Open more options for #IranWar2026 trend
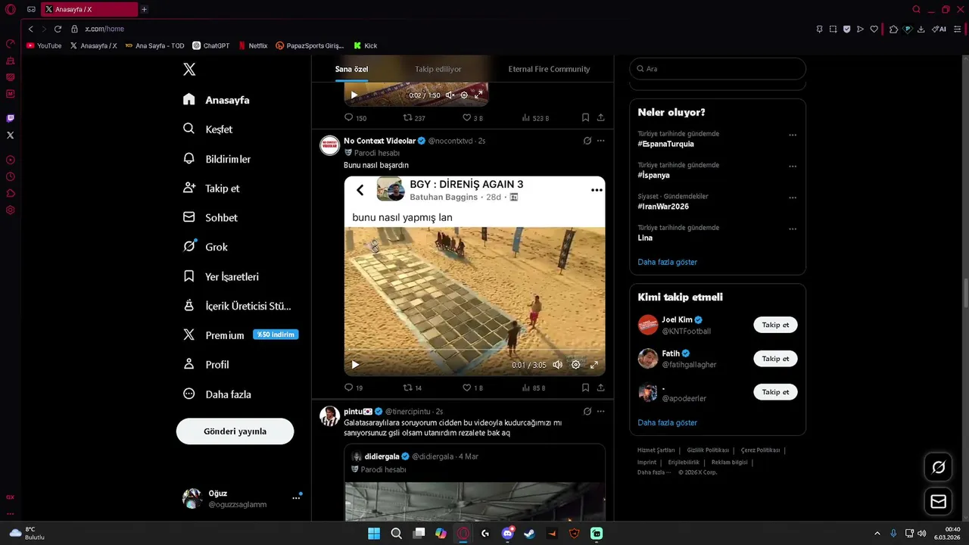The width and height of the screenshot is (969, 545). tap(793, 198)
